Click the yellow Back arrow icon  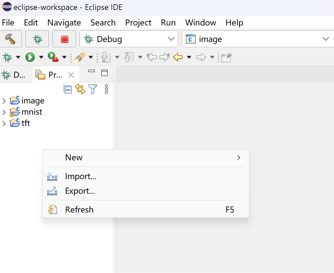pos(178,57)
